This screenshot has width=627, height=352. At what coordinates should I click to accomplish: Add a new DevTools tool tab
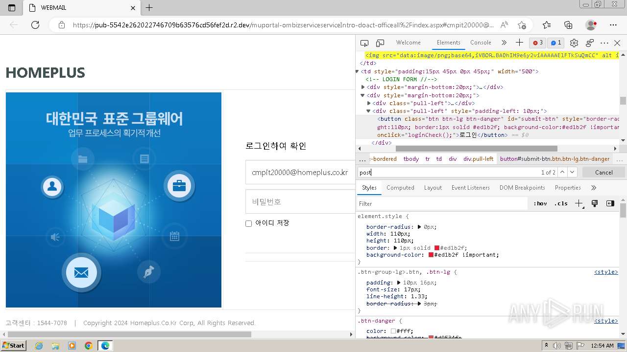(x=519, y=43)
